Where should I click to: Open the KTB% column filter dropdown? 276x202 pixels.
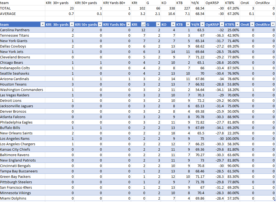238,24
